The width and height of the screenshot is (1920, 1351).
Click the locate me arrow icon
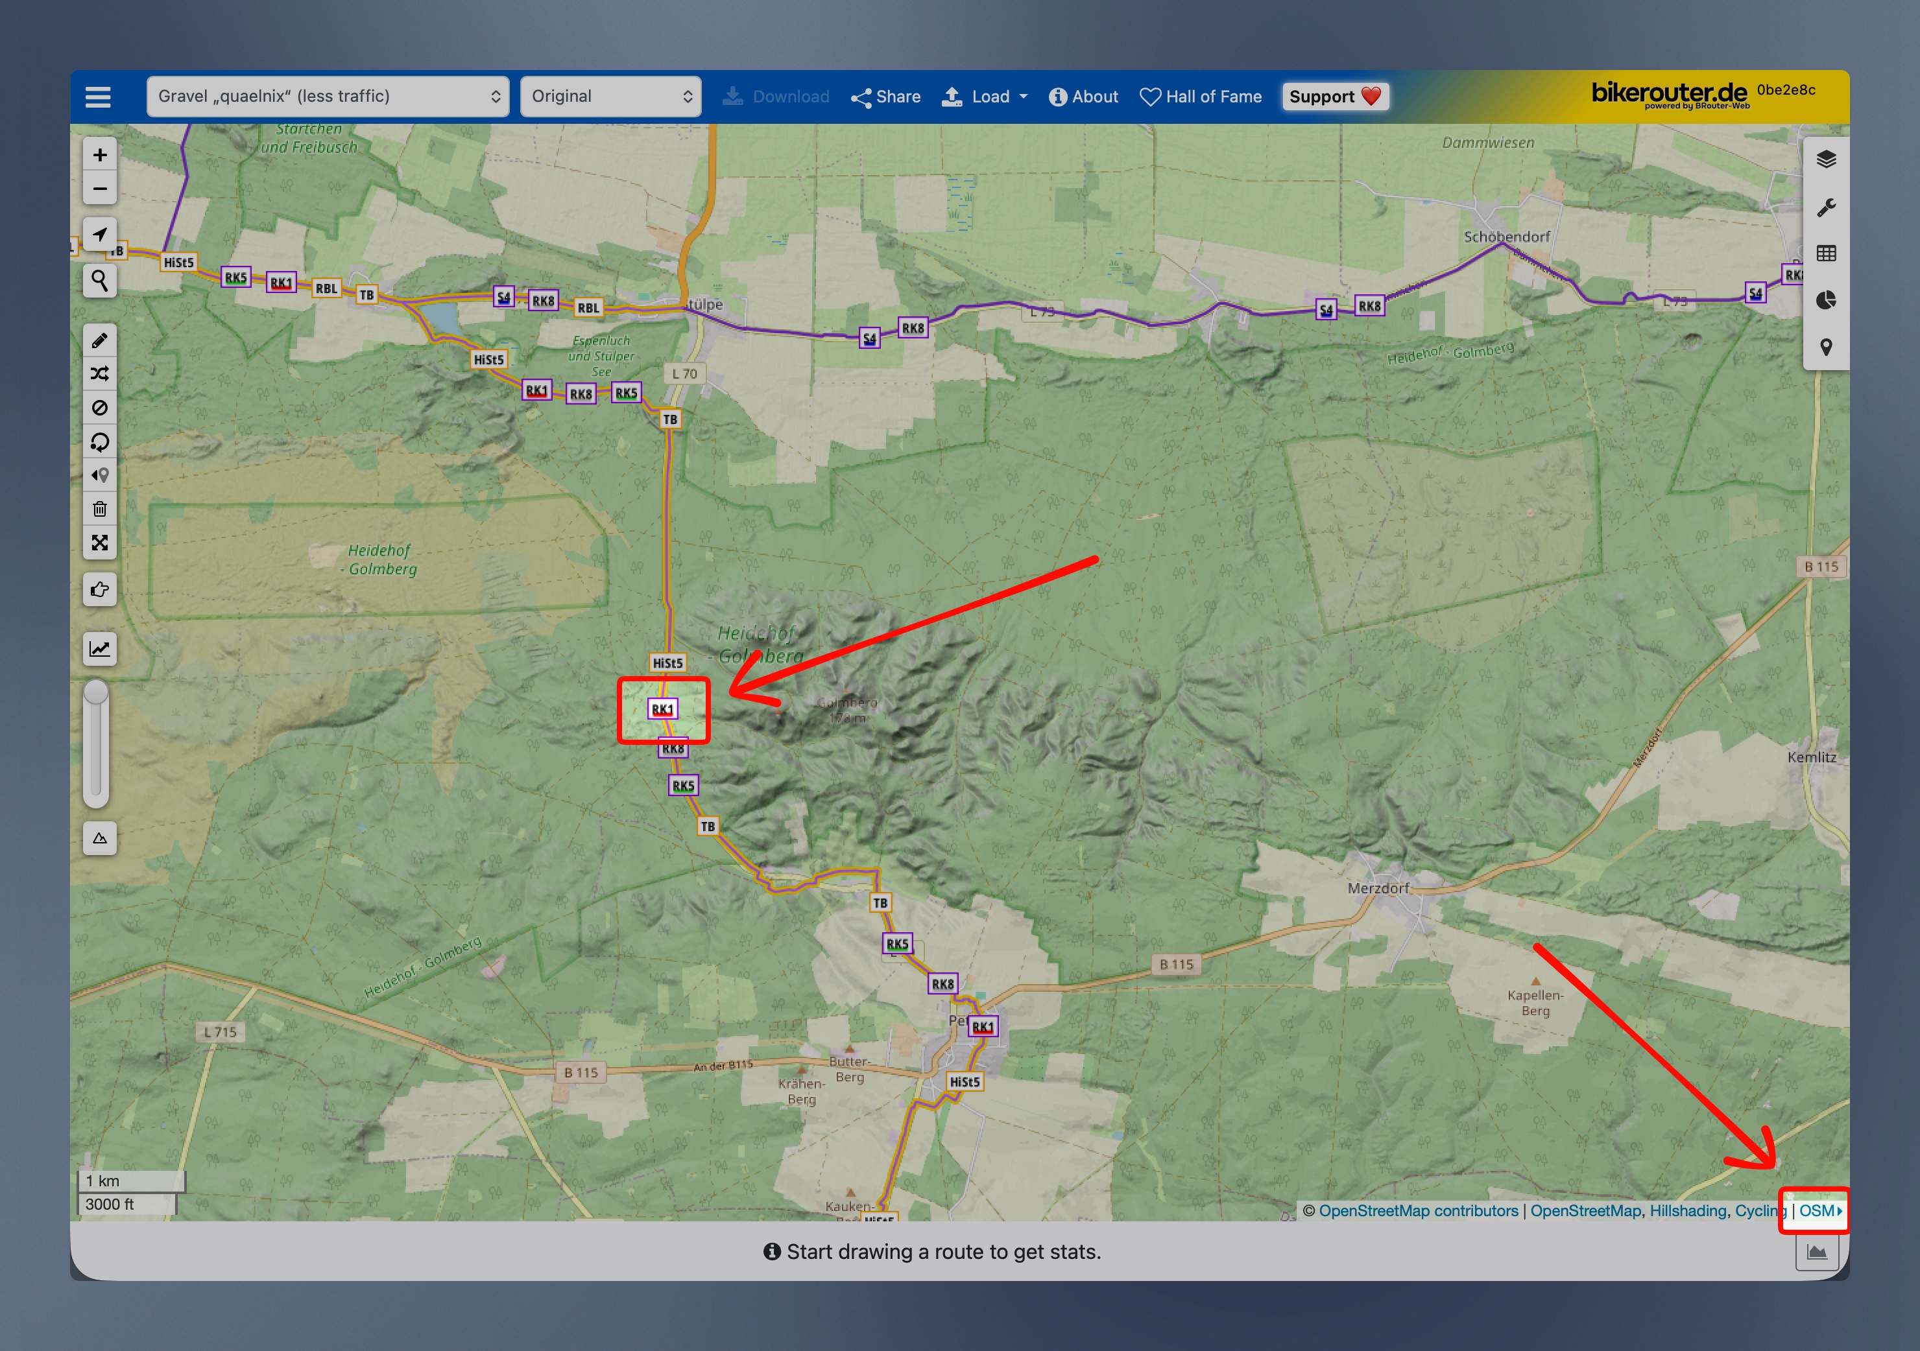[x=99, y=235]
